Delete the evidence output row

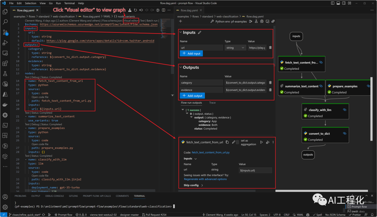coord(270,90)
